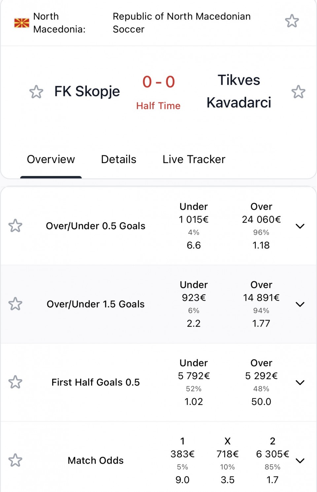Choose the draw X odds 3.5
Screen dimensions: 317x492
click(228, 480)
